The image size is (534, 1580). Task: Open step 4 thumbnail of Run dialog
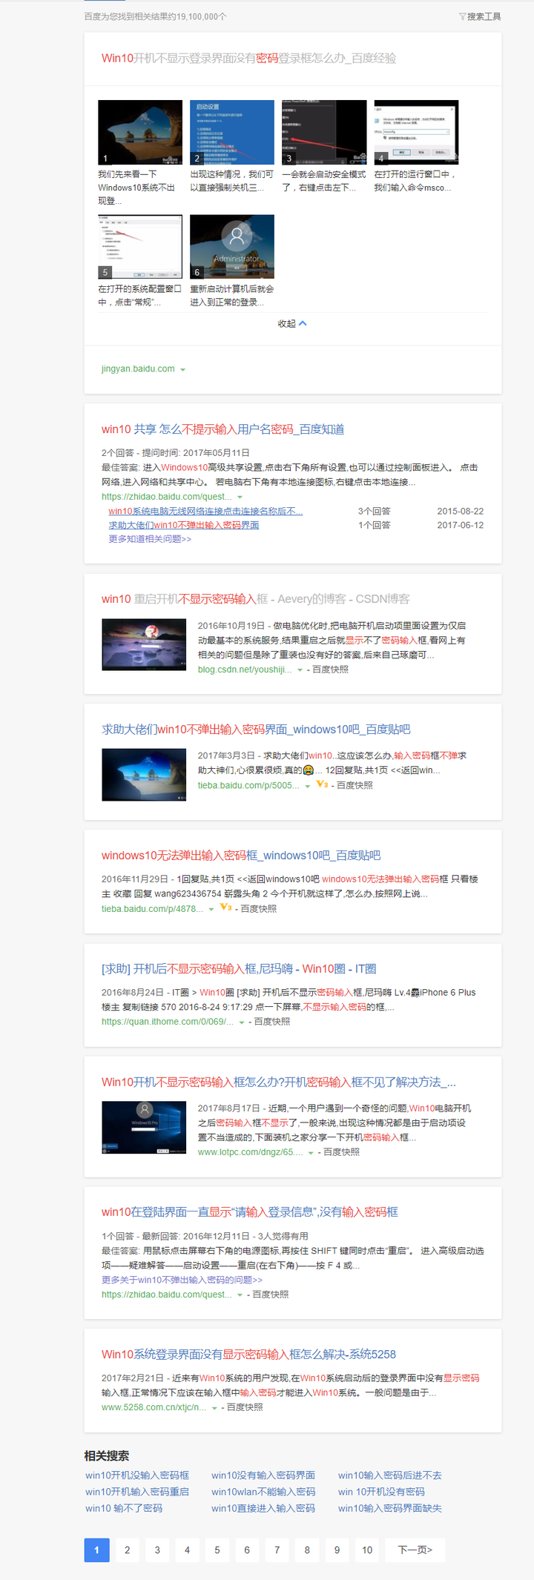coord(416,132)
